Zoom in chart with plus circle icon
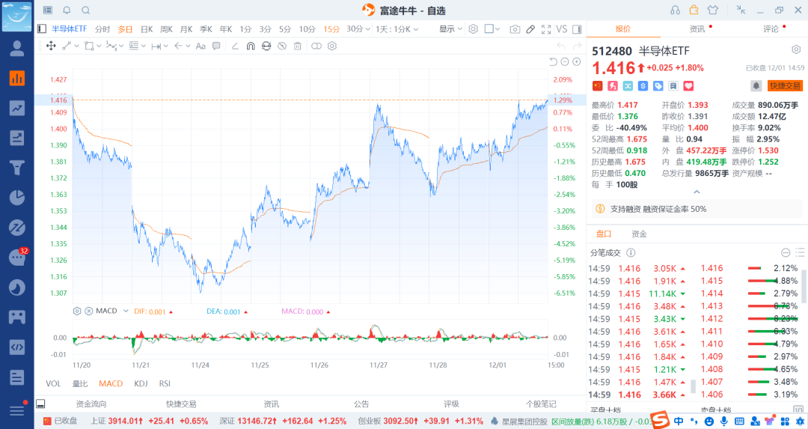Viewport: 808px width, 429px height. 577,62
